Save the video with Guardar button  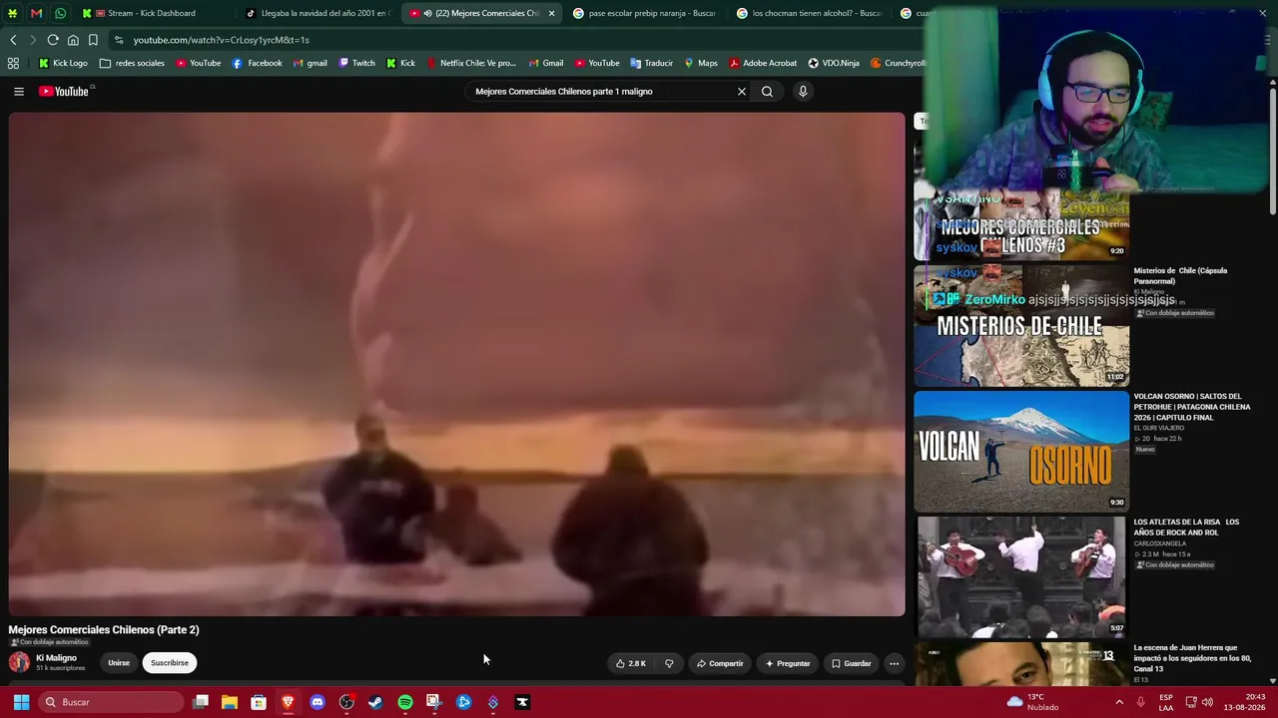[x=852, y=663]
